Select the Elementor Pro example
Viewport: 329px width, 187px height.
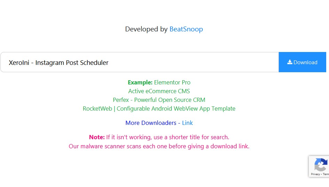pos(172,82)
